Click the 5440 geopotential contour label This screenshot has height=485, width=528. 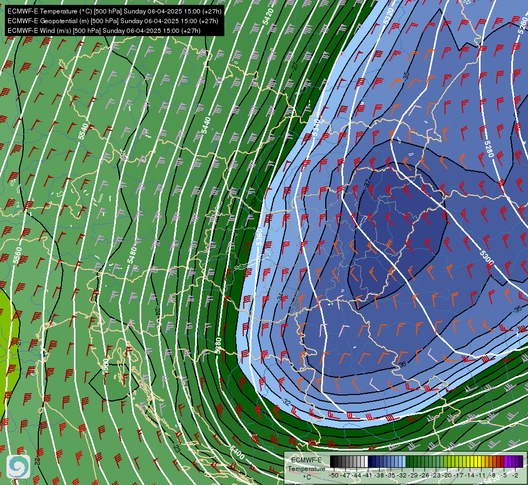coord(205,125)
